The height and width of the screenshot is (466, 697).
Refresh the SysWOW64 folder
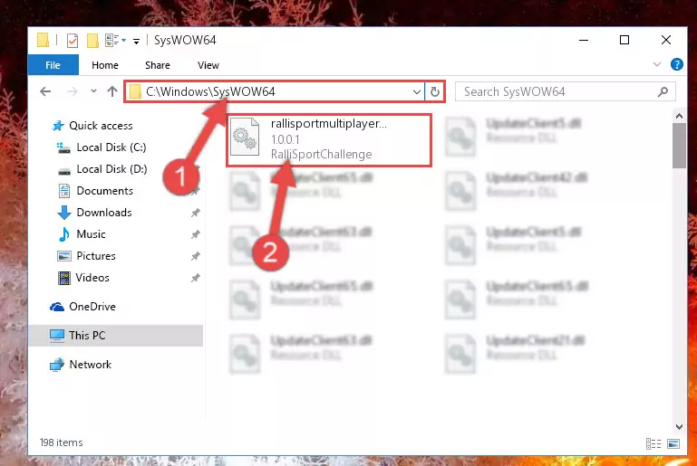point(435,92)
